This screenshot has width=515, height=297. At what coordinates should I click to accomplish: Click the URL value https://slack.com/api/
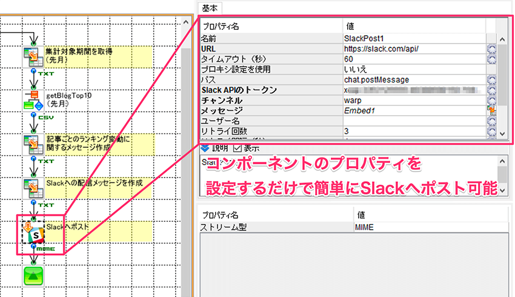point(381,49)
